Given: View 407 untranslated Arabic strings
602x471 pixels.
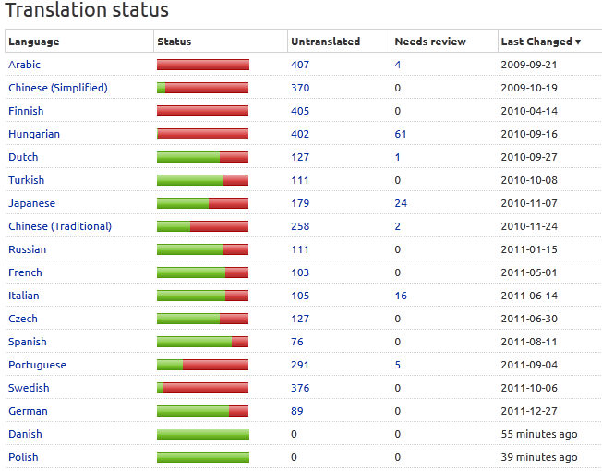Looking at the screenshot, I should (300, 65).
